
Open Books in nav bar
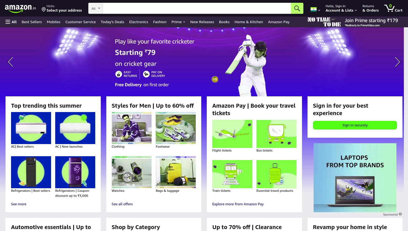click(x=224, y=22)
